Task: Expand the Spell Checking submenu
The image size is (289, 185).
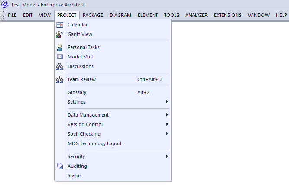Action: click(113, 134)
